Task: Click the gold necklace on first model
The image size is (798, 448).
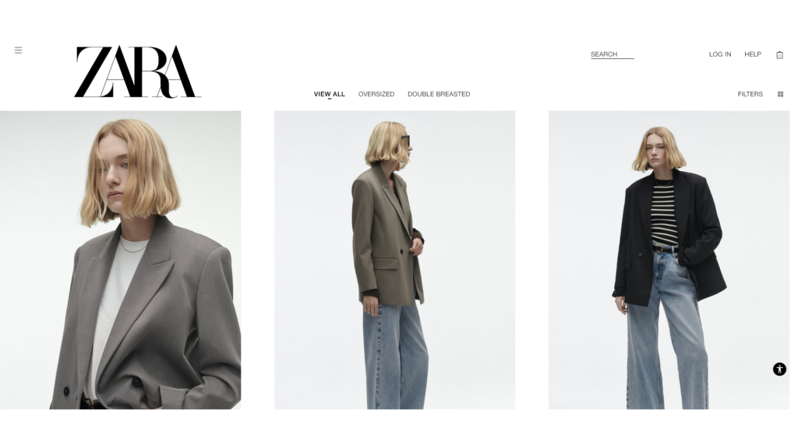Action: [x=132, y=247]
